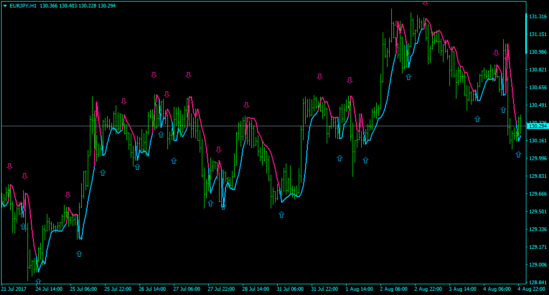Viewport: 549px width, 295px height.
Task: Click the 4 Aug 22:00 time label
Action: (x=531, y=289)
